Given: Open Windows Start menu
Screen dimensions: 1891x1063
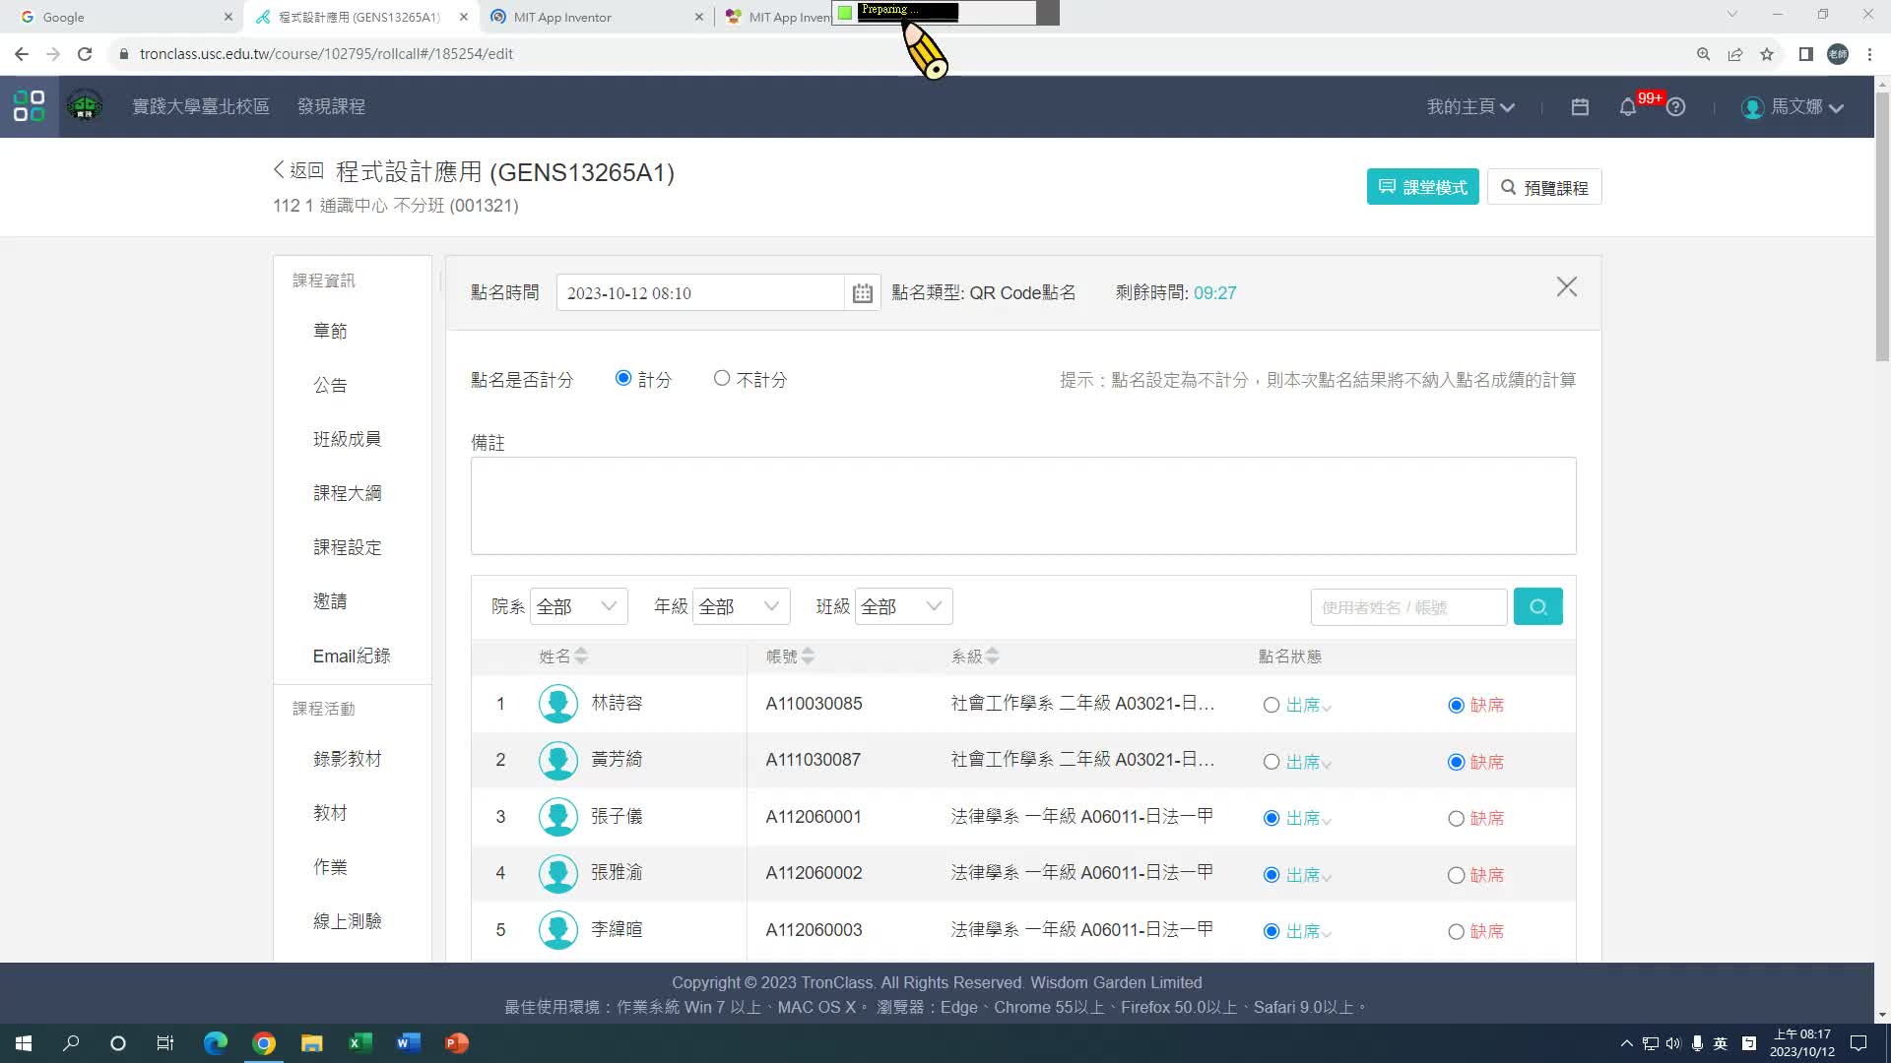Looking at the screenshot, I should (24, 1043).
